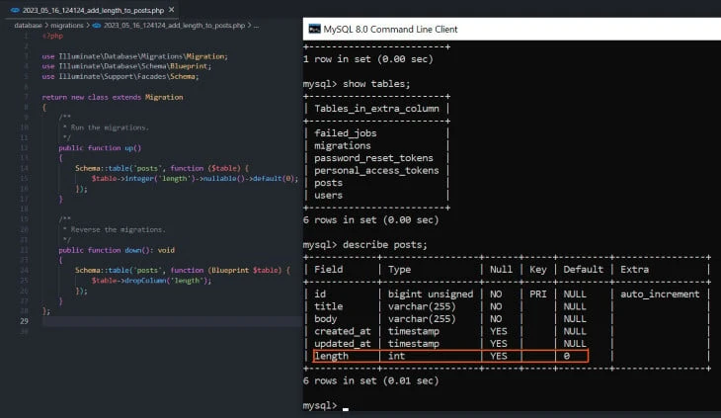The width and height of the screenshot is (721, 418).
Task: Click the 'public function up()' line
Action: (x=100, y=148)
